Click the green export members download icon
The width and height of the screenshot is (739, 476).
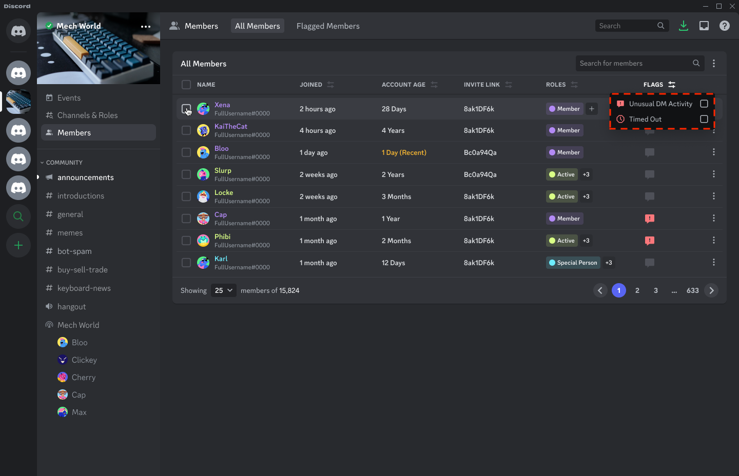click(684, 25)
